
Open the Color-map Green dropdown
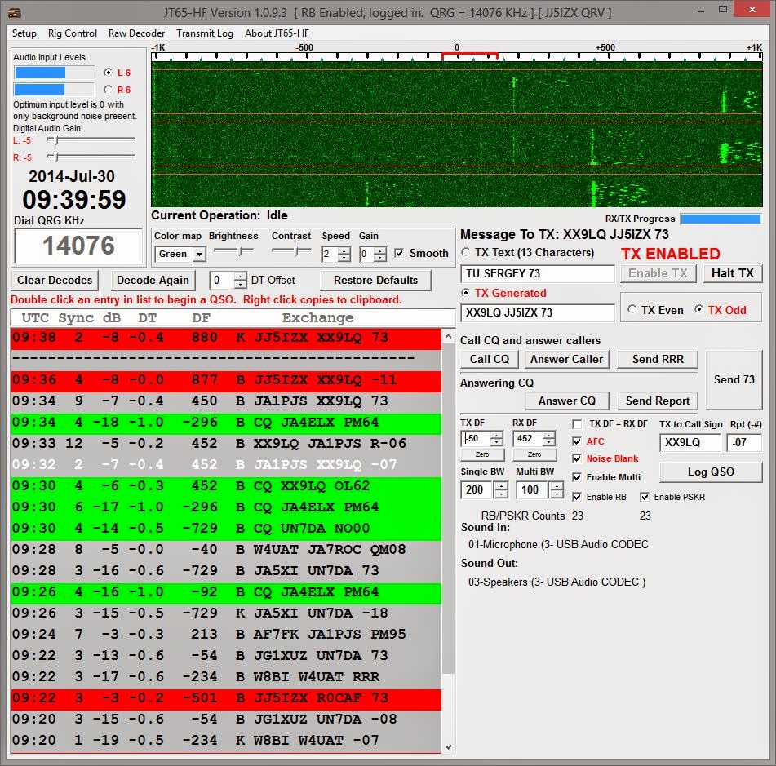(199, 255)
